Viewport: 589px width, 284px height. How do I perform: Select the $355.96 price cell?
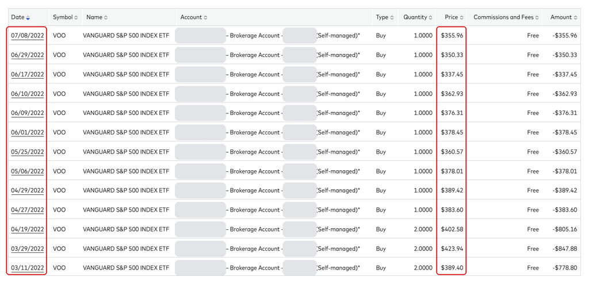coord(452,36)
